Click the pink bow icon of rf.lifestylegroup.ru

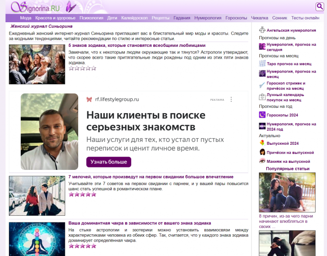point(89,99)
